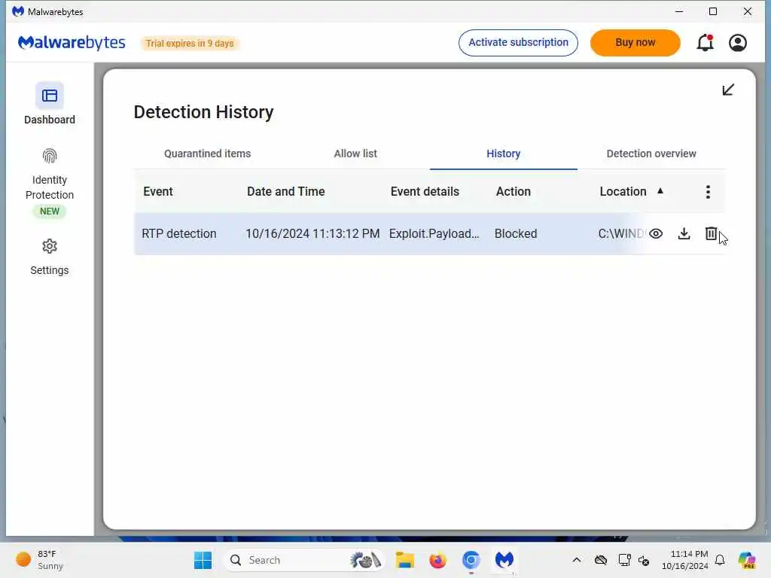Switch to Allow list tab
The height and width of the screenshot is (578, 771).
click(x=355, y=154)
